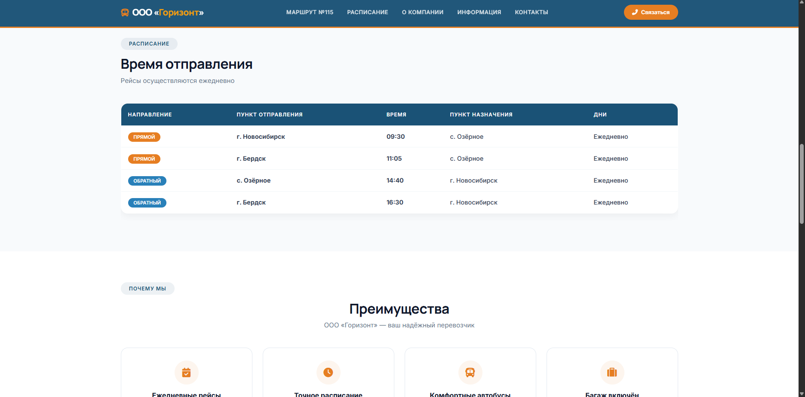The height and width of the screenshot is (397, 805).
Task: Click the page vertical scrollbar thumb
Action: coord(802,184)
